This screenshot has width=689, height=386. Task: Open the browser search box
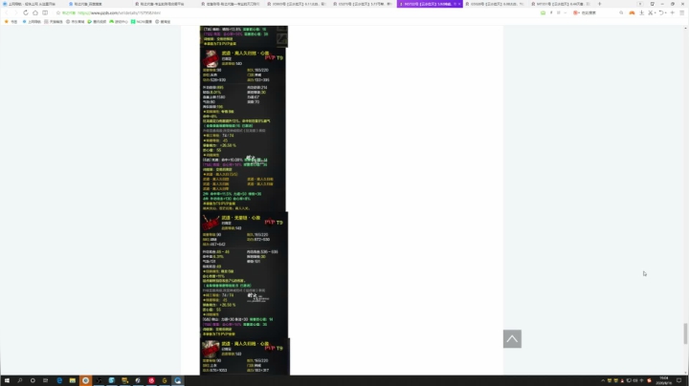(x=595, y=12)
